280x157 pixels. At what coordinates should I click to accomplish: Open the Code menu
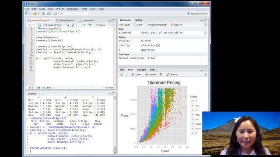[x=42, y=9]
